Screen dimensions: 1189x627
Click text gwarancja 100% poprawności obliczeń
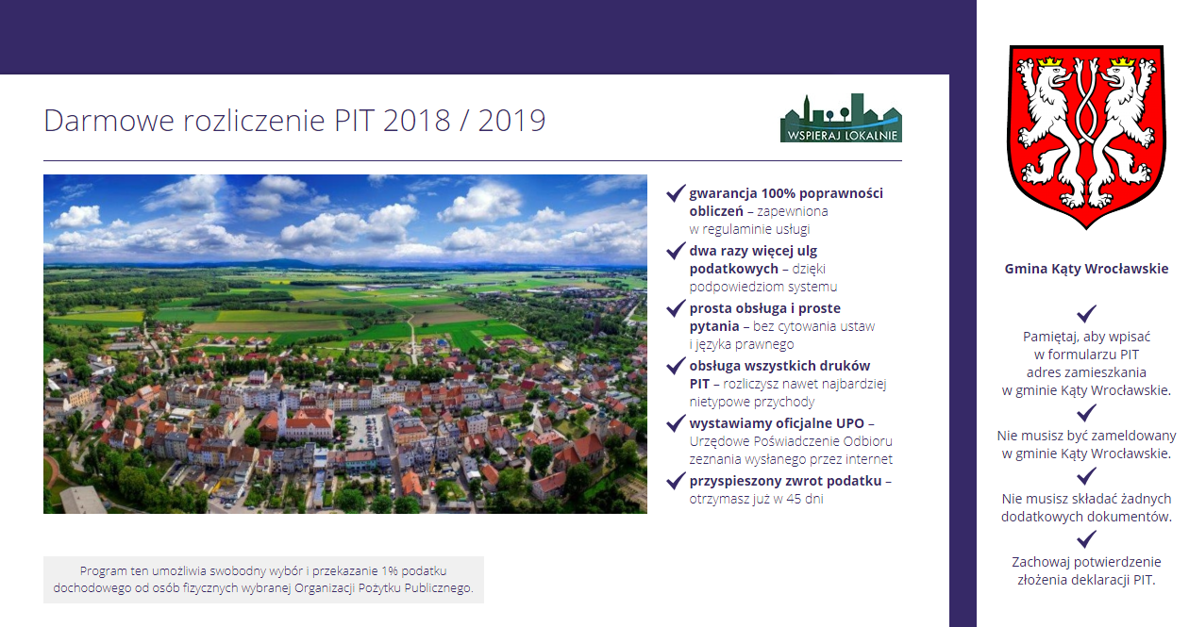tap(786, 202)
